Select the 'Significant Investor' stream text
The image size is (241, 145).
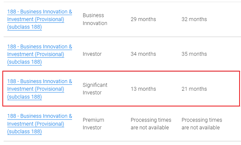[x=95, y=89]
